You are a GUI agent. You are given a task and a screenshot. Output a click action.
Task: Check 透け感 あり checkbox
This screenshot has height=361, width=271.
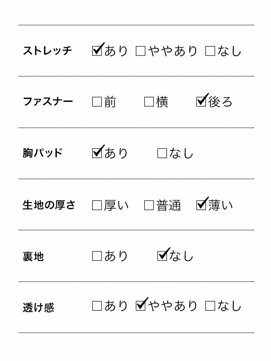pos(97,306)
